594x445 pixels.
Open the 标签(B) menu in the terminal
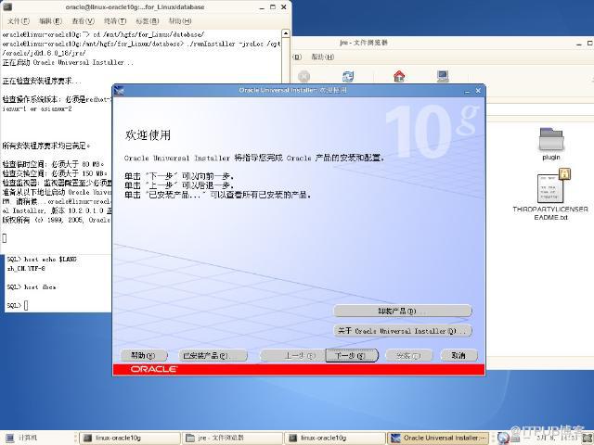[x=148, y=20]
